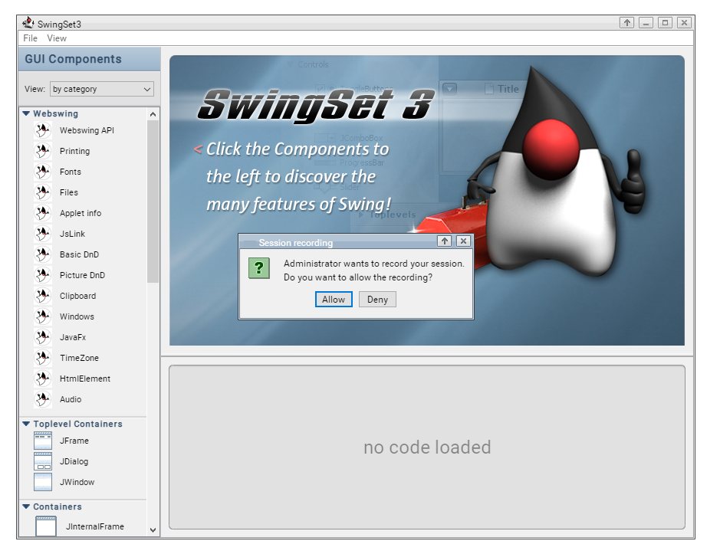Open the Fonts demo icon

(43, 172)
